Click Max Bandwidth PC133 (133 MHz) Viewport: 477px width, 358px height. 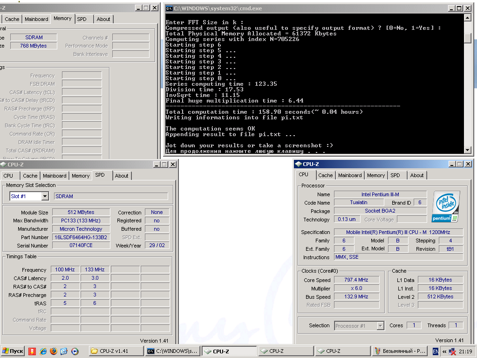[x=81, y=220]
